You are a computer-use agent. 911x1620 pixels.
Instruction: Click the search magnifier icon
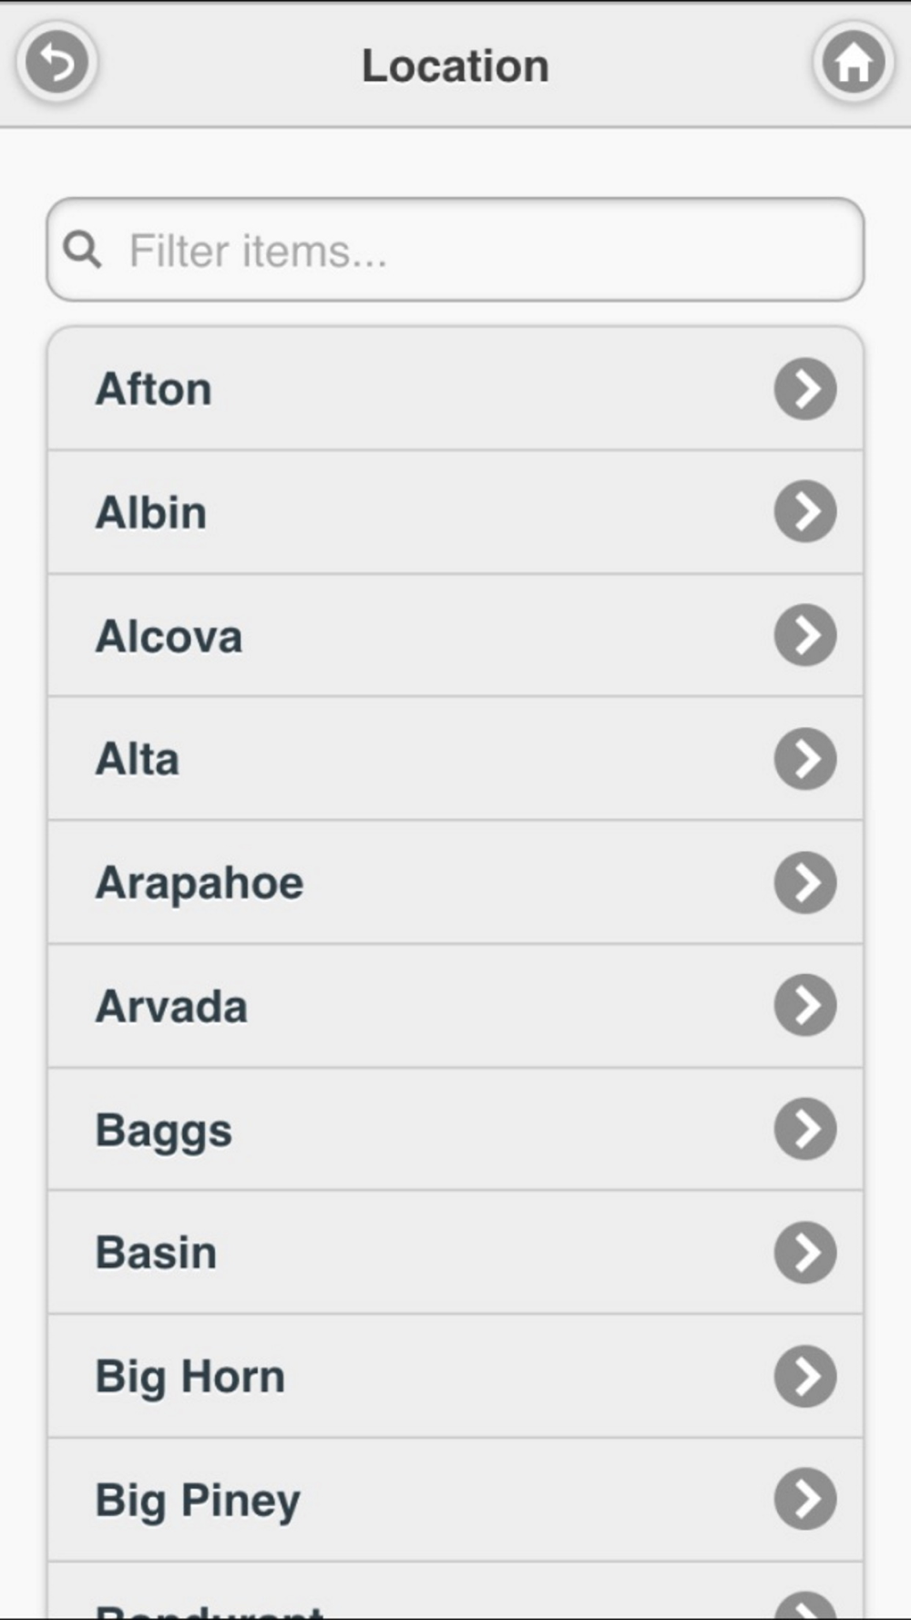(x=82, y=250)
